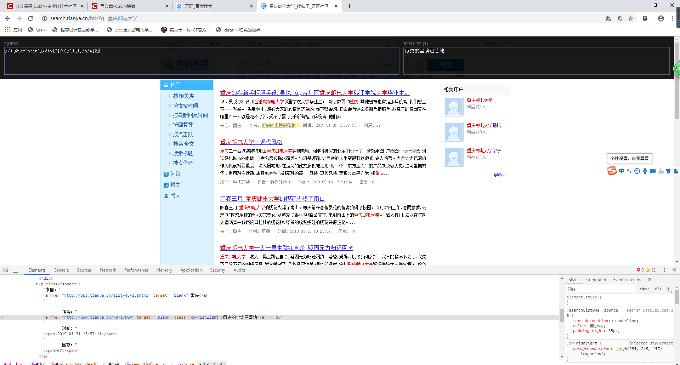
Task: Open the Computed styles tab
Action: click(x=596, y=279)
